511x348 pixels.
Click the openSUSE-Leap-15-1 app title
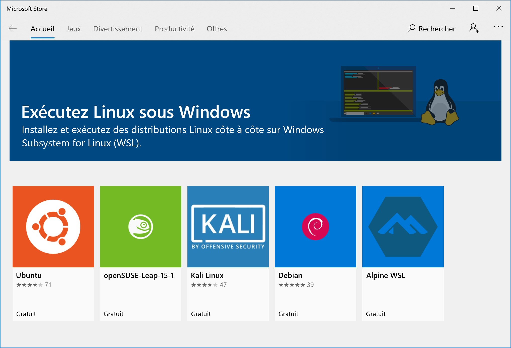pyautogui.click(x=139, y=275)
